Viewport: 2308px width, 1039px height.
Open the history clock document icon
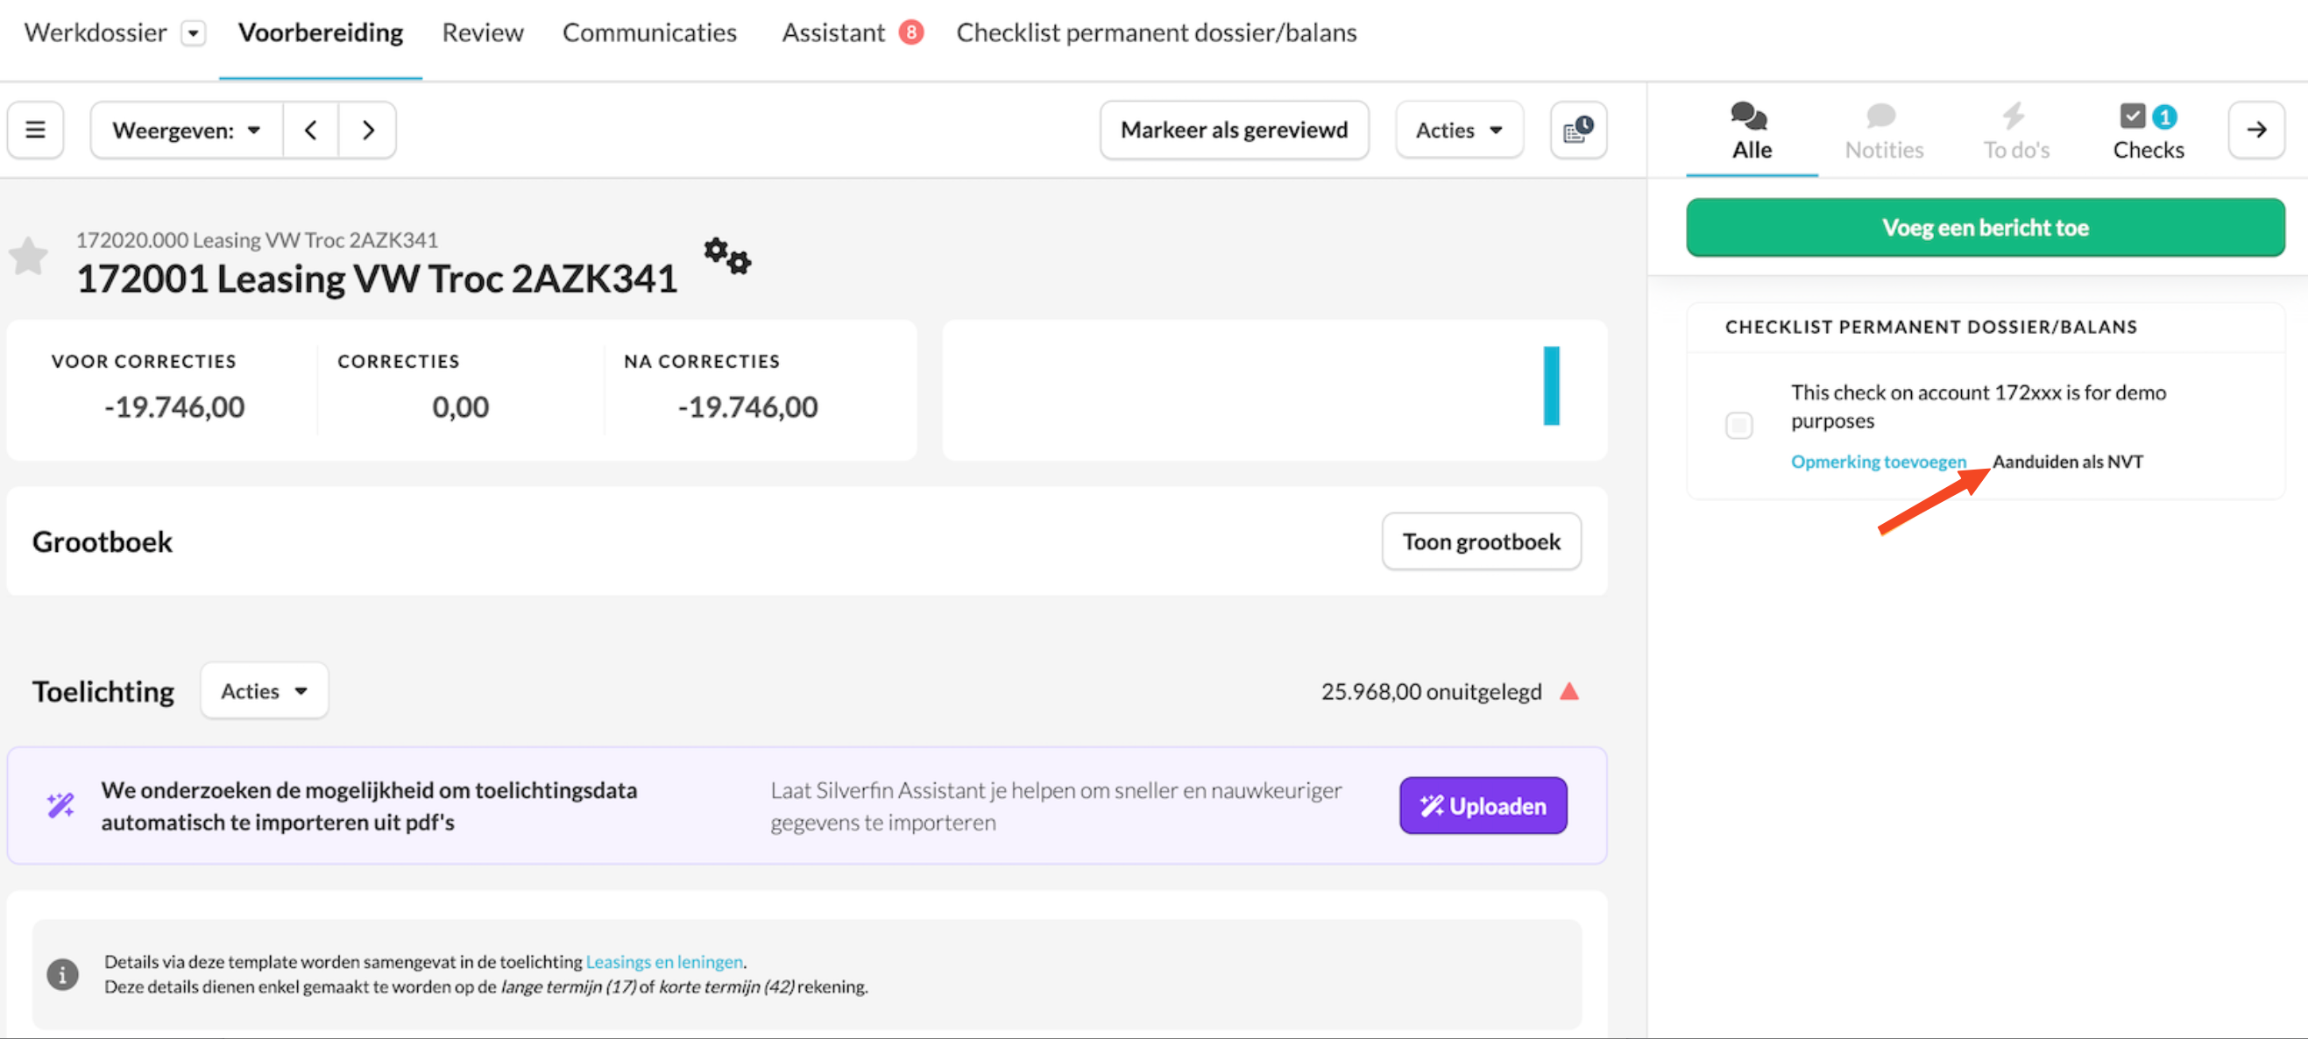1578,130
